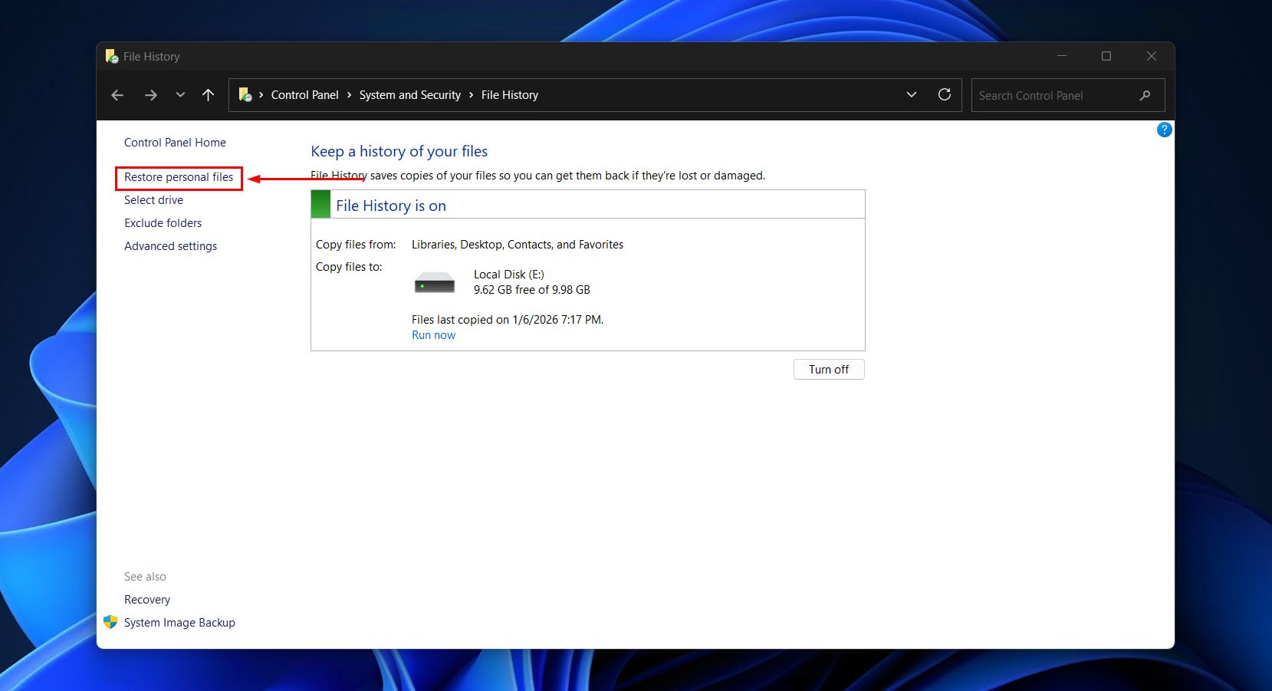Open the address bar history dropdown
The image size is (1272, 691).
point(911,94)
